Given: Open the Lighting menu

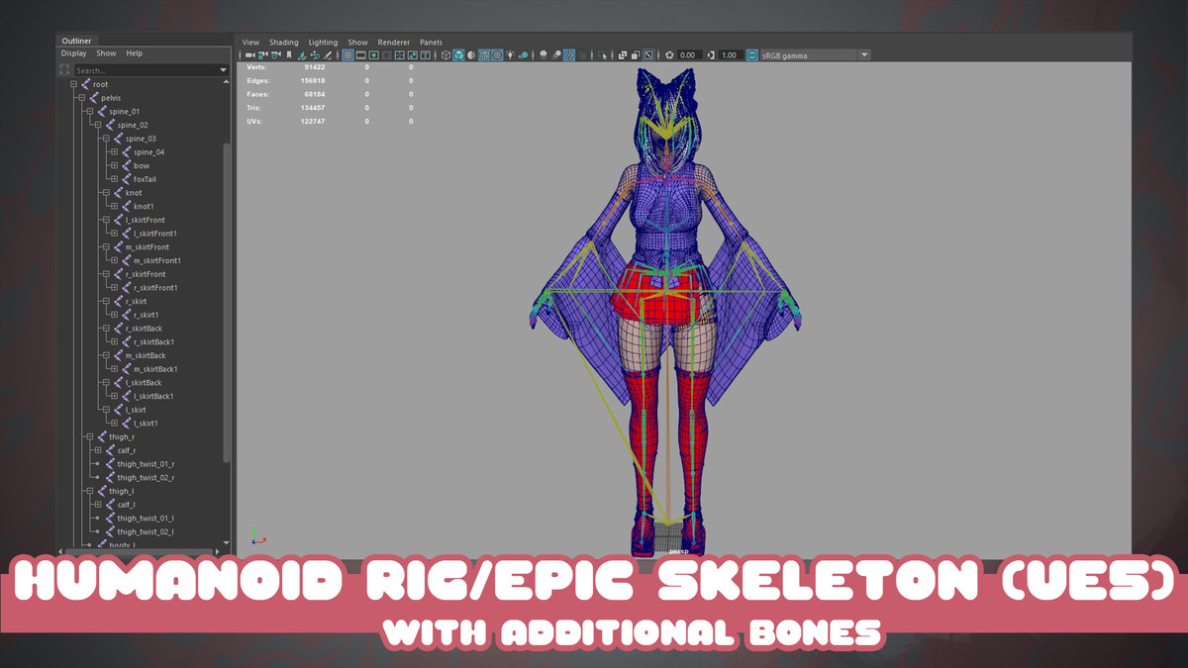Looking at the screenshot, I should coord(323,43).
